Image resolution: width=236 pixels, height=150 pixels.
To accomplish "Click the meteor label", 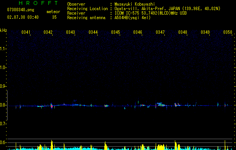I will [53, 12].
